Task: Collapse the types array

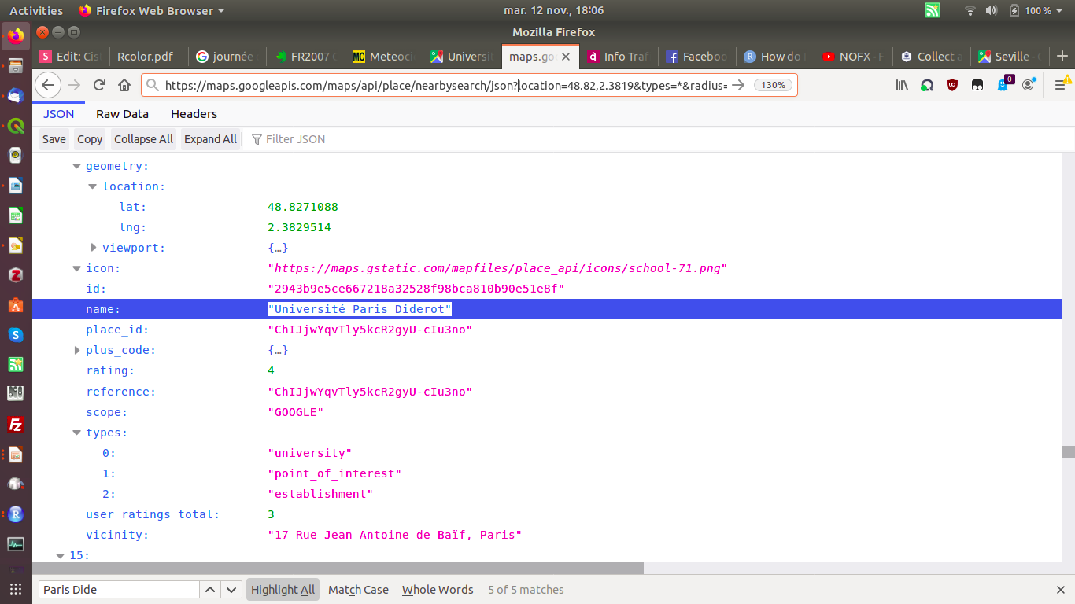Action: (76, 433)
